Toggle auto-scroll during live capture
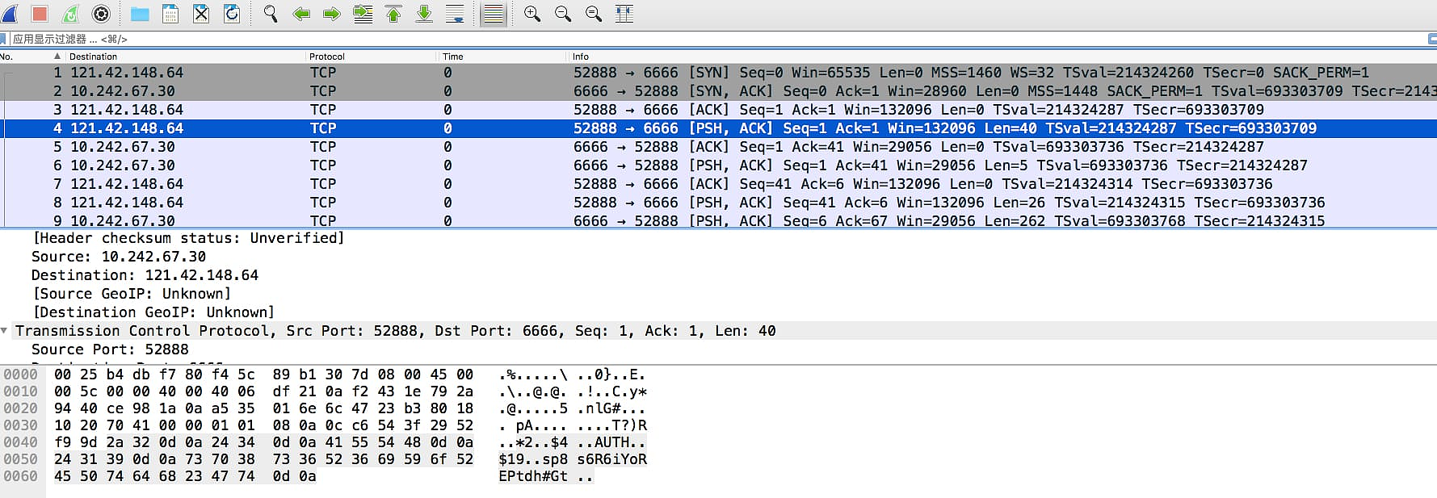The image size is (1437, 498). point(455,14)
